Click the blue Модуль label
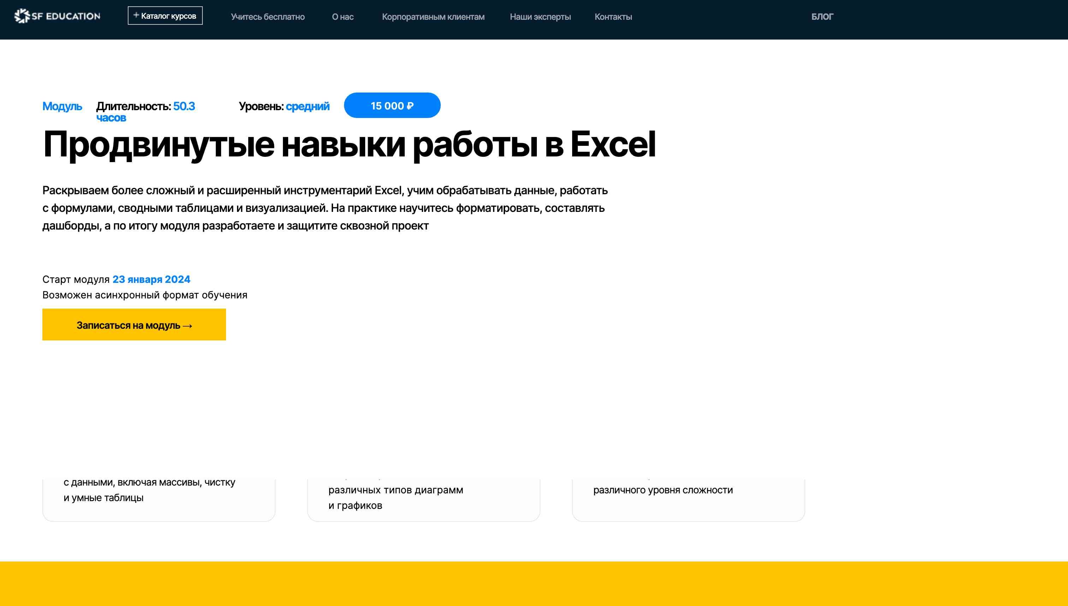Screen dimensions: 1068x606 tap(62, 106)
